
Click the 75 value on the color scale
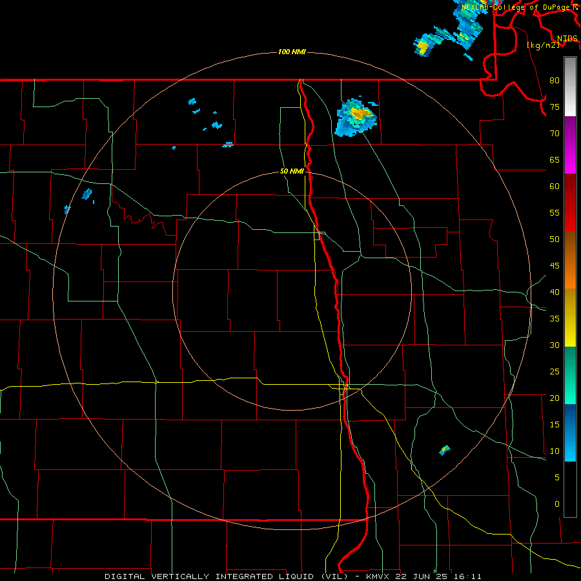(555, 107)
